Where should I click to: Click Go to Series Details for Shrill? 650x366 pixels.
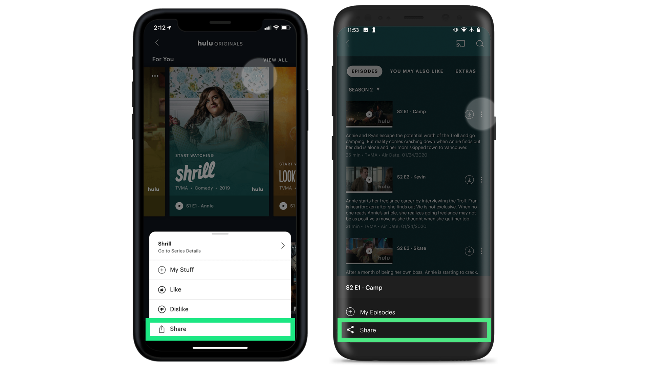(x=221, y=246)
